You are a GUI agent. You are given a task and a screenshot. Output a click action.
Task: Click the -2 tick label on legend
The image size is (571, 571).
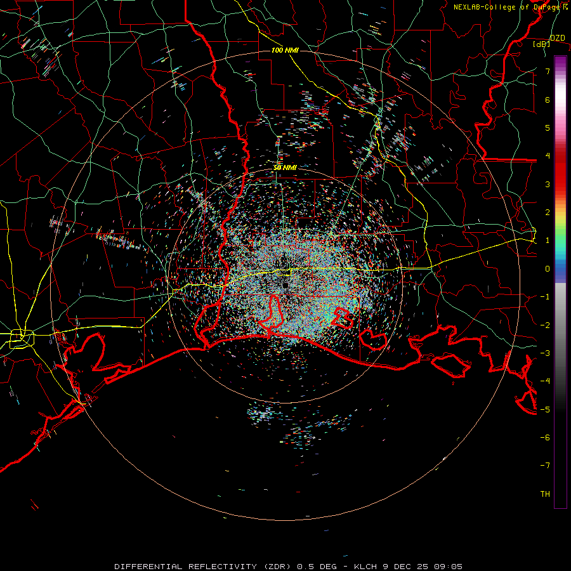tap(545, 325)
